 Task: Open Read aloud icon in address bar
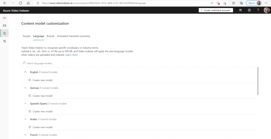tap(212, 3)
